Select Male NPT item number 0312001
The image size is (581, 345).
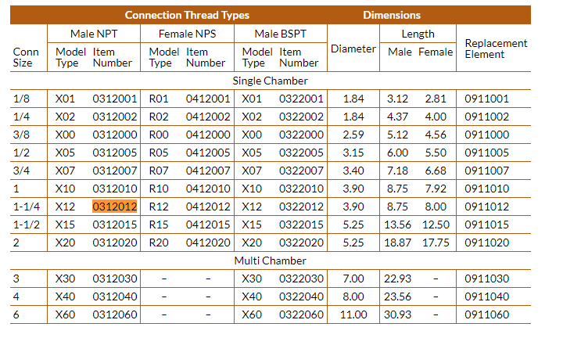pos(114,99)
